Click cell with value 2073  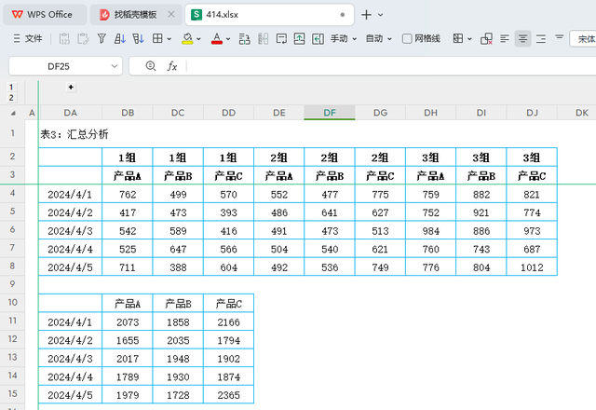pos(128,322)
